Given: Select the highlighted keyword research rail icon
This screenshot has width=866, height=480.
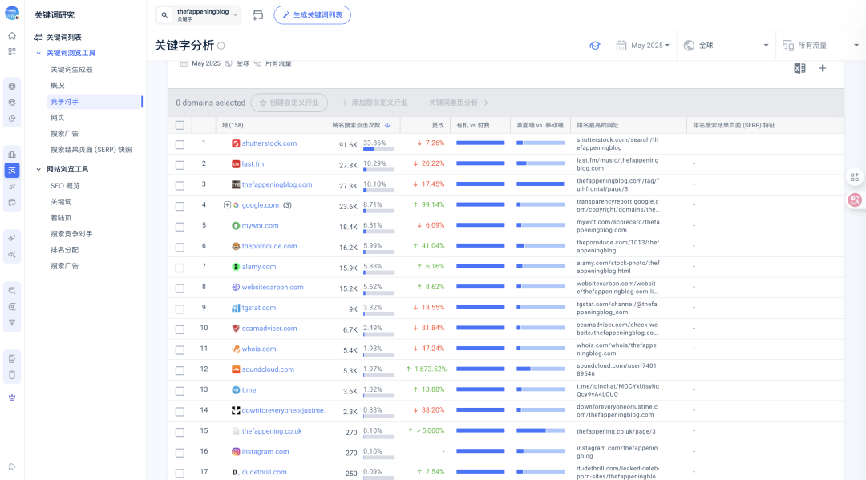Looking at the screenshot, I should pyautogui.click(x=11, y=171).
